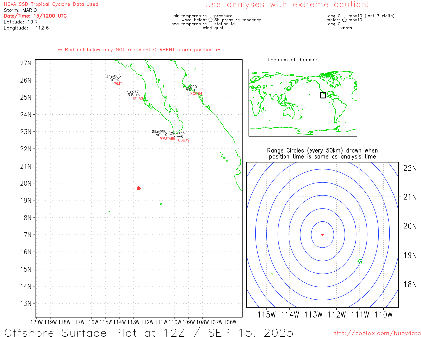Click the 3FJB3 station id label
421x337 pixels.
coord(138,99)
